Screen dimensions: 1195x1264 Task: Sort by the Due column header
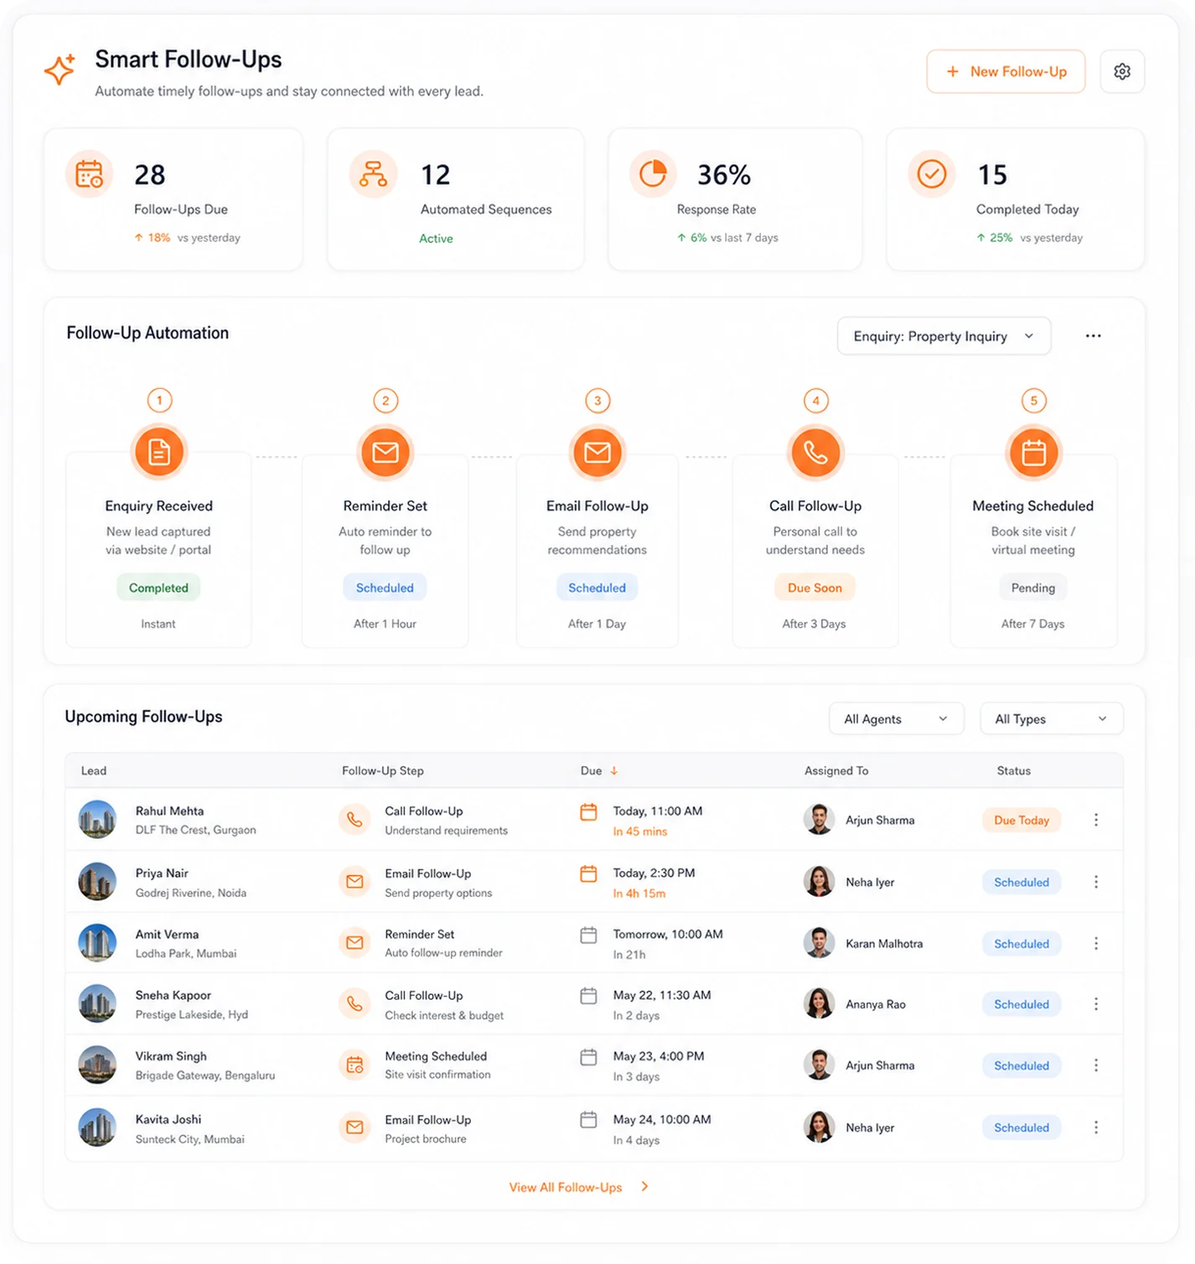pos(598,771)
